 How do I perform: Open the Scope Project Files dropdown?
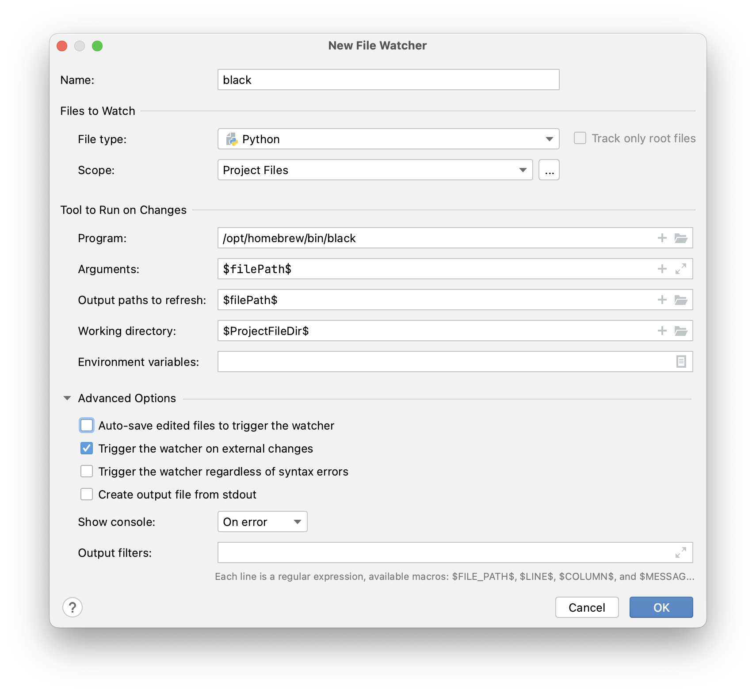pos(375,170)
